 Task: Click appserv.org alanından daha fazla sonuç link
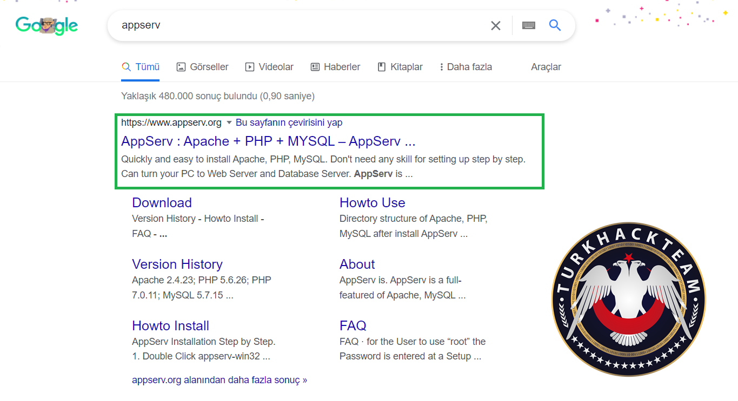[x=220, y=380]
